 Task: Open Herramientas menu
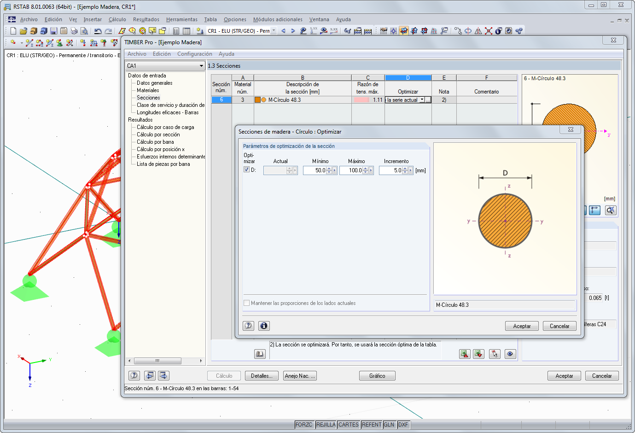(x=182, y=19)
